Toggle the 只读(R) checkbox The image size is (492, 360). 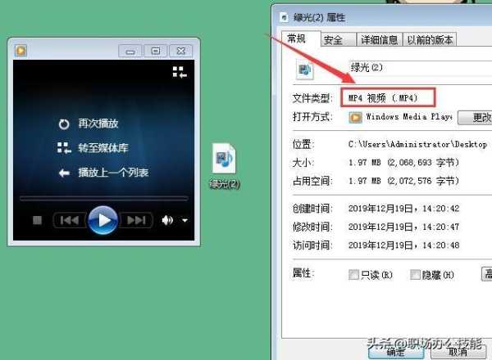pyautogui.click(x=353, y=275)
